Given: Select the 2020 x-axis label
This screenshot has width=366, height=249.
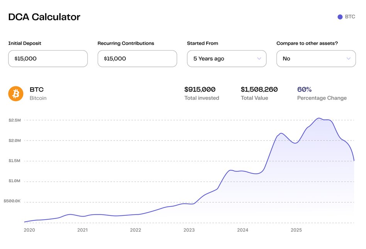Looking at the screenshot, I should point(29,230).
